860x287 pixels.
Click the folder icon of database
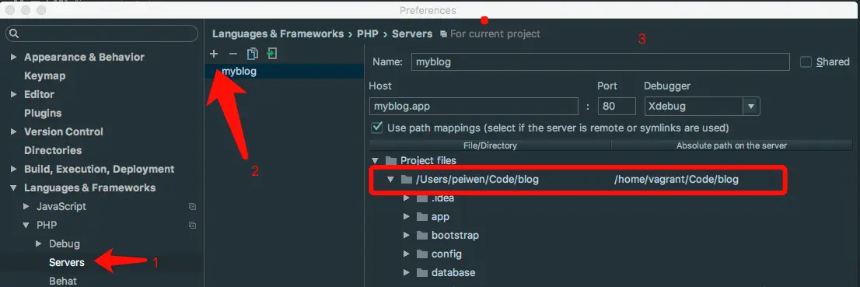(x=421, y=273)
